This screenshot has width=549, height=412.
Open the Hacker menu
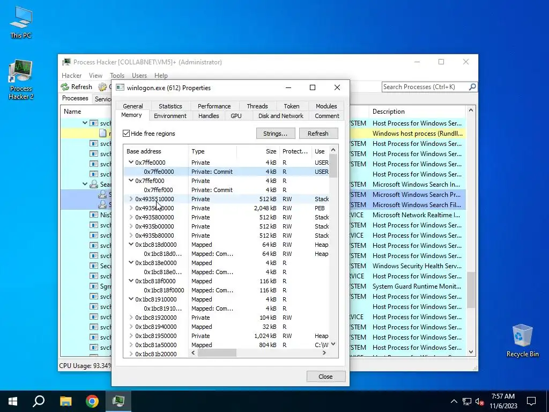tap(71, 76)
